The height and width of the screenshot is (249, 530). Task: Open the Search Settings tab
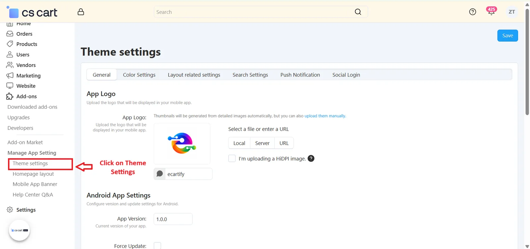[250, 75]
